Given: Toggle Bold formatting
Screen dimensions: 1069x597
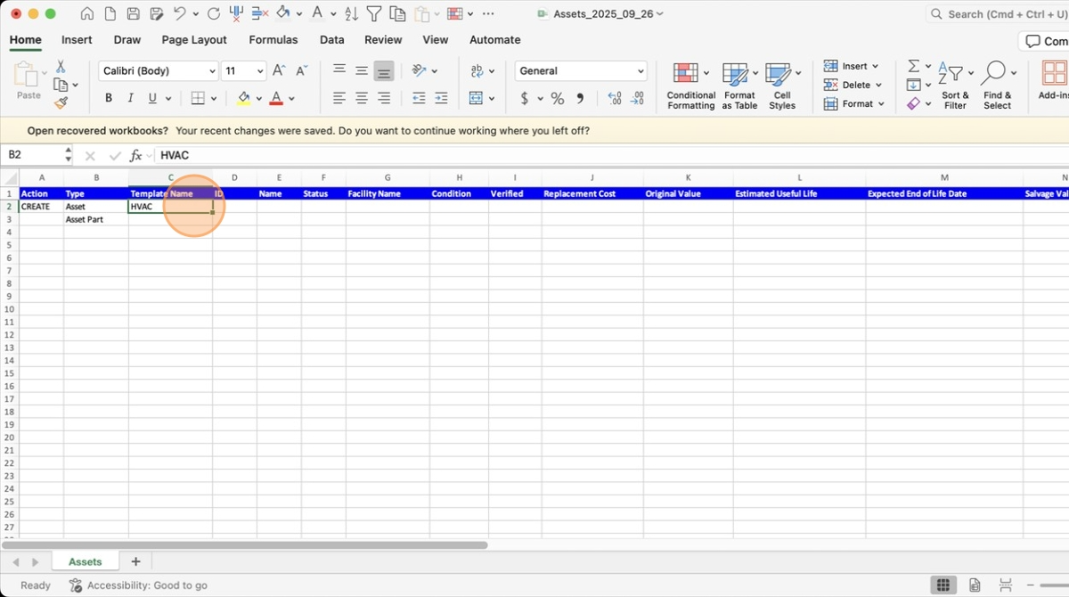Looking at the screenshot, I should click(x=109, y=99).
